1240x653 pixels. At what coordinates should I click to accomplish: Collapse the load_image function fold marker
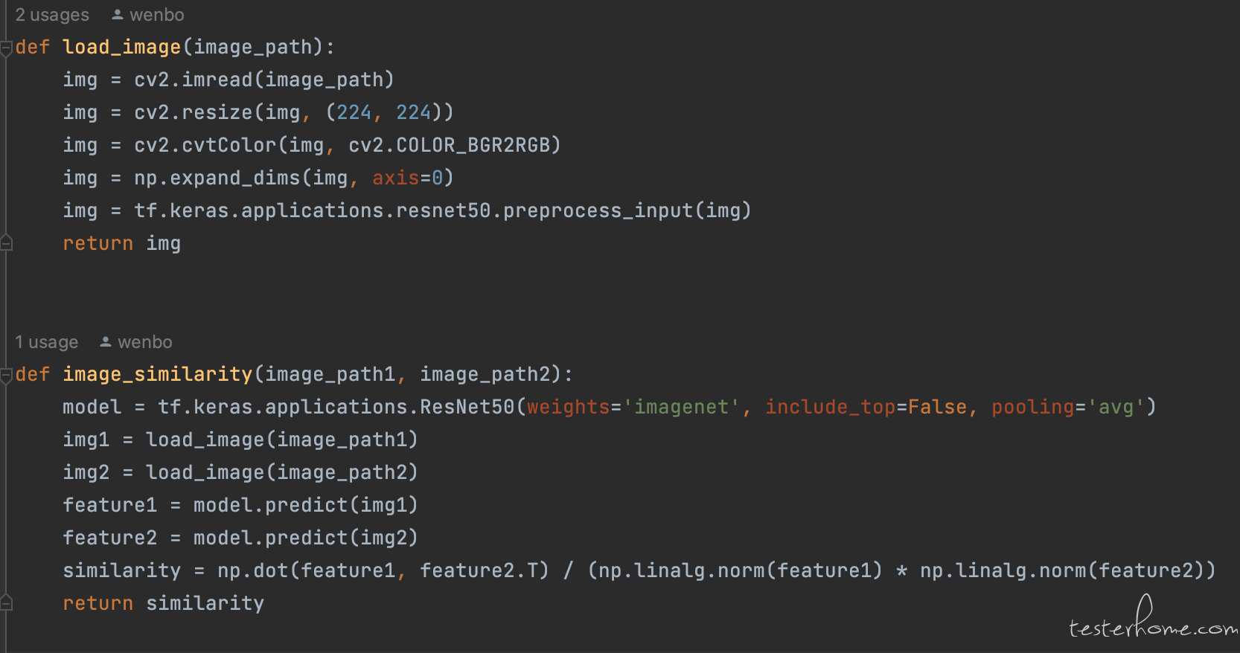6,48
